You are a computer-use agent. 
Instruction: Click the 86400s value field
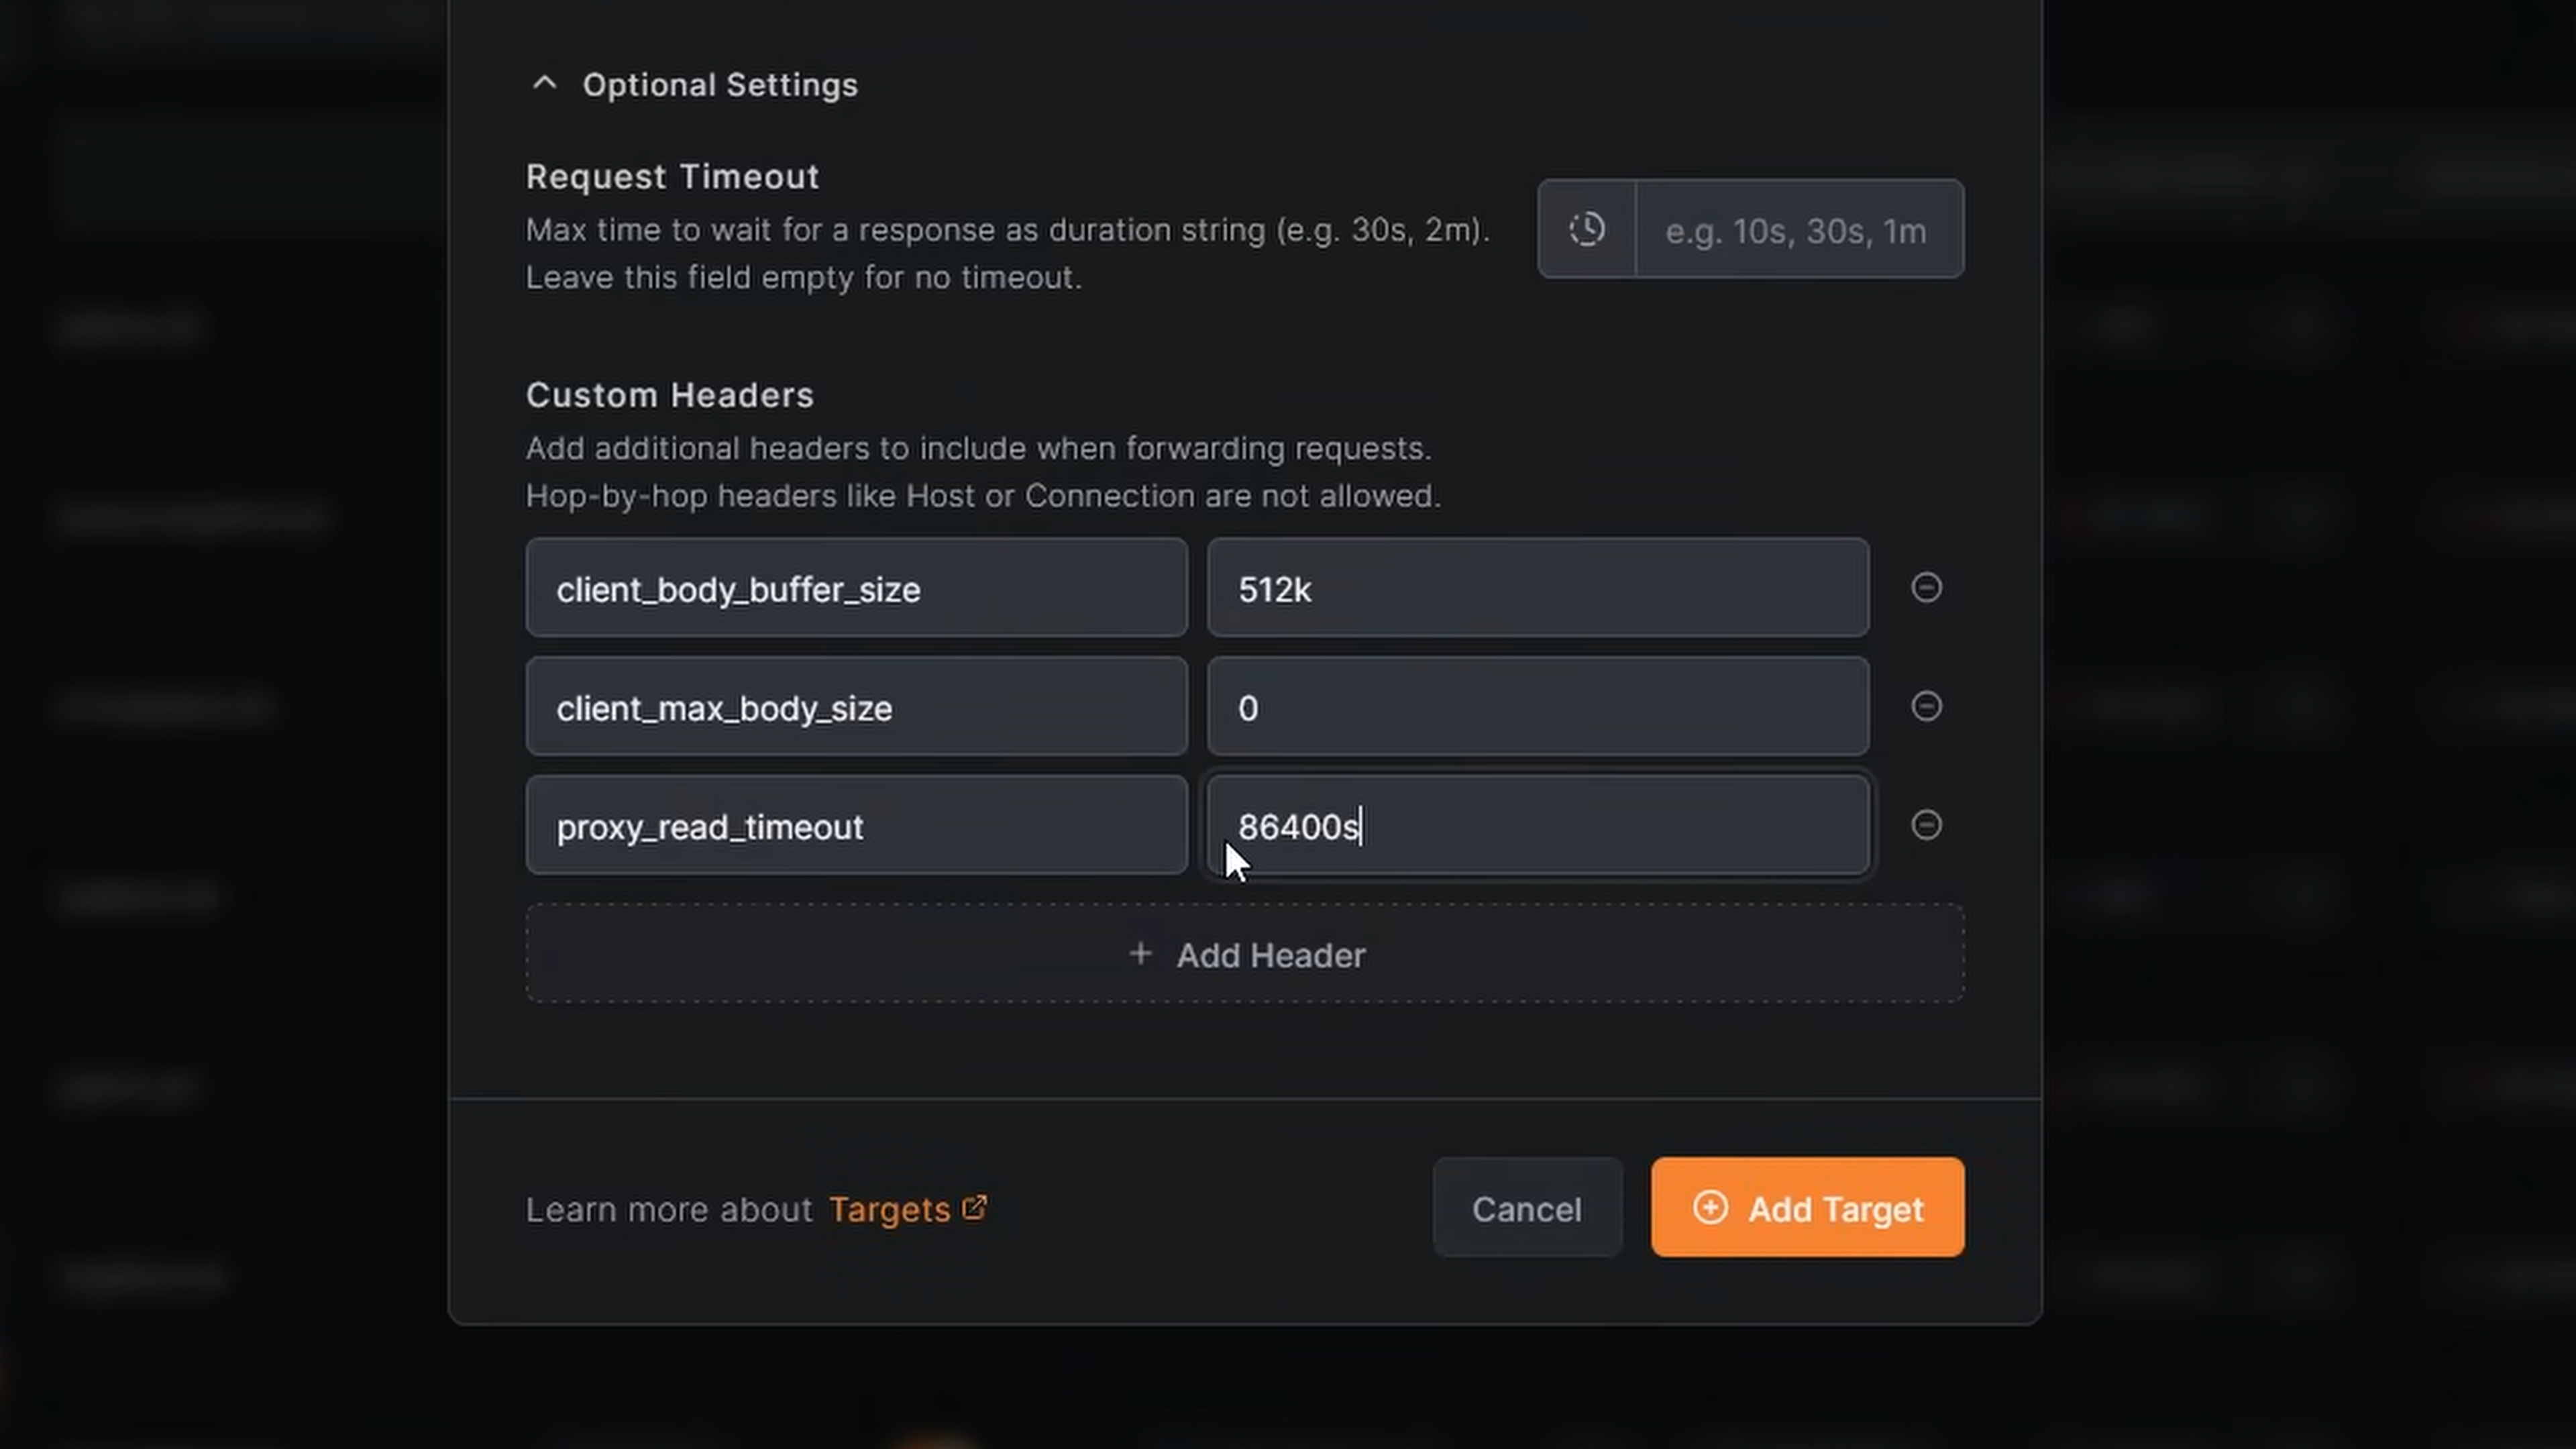pyautogui.click(x=1537, y=826)
